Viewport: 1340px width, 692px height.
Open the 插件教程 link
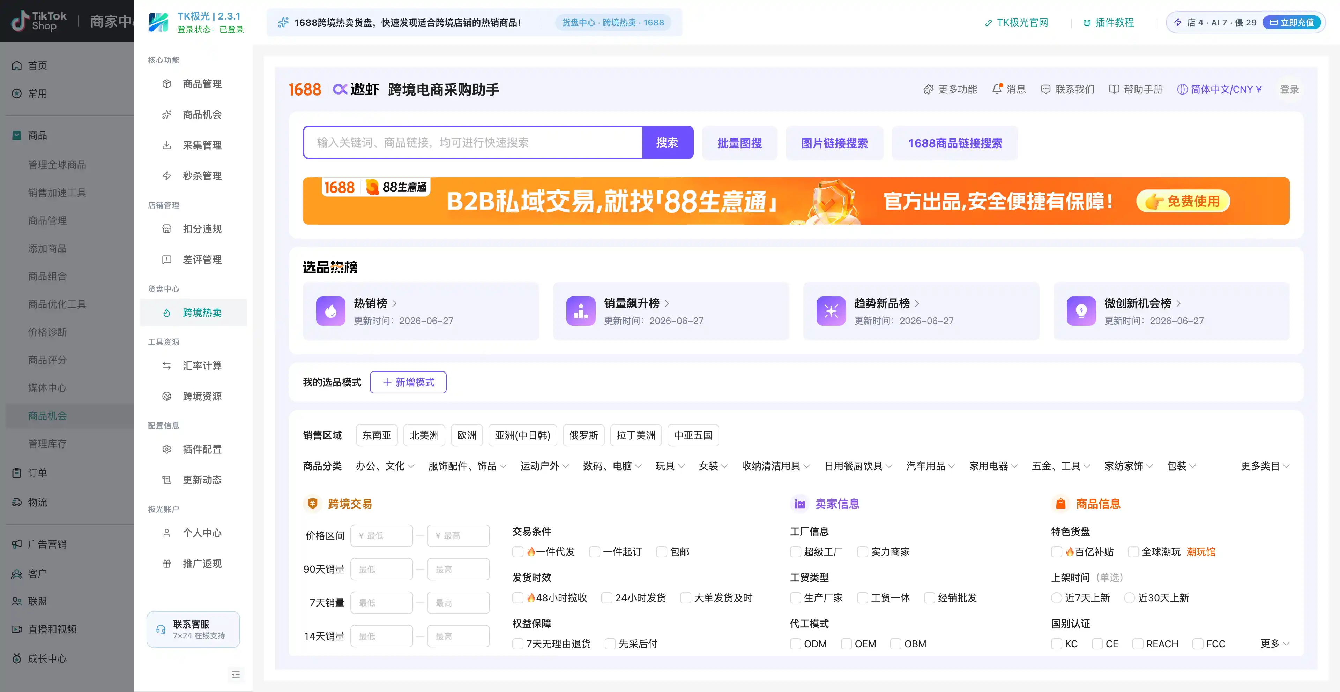tap(1109, 22)
